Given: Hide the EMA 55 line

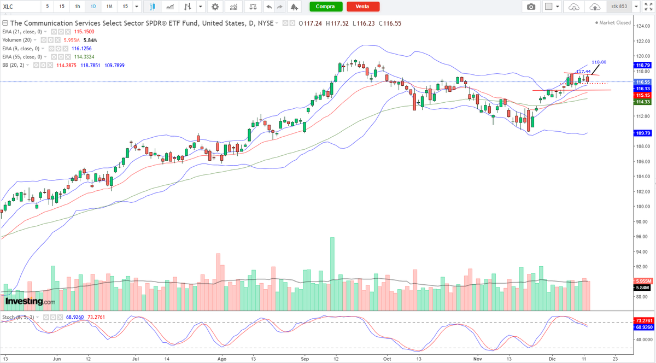Looking at the screenshot, I should coord(54,57).
